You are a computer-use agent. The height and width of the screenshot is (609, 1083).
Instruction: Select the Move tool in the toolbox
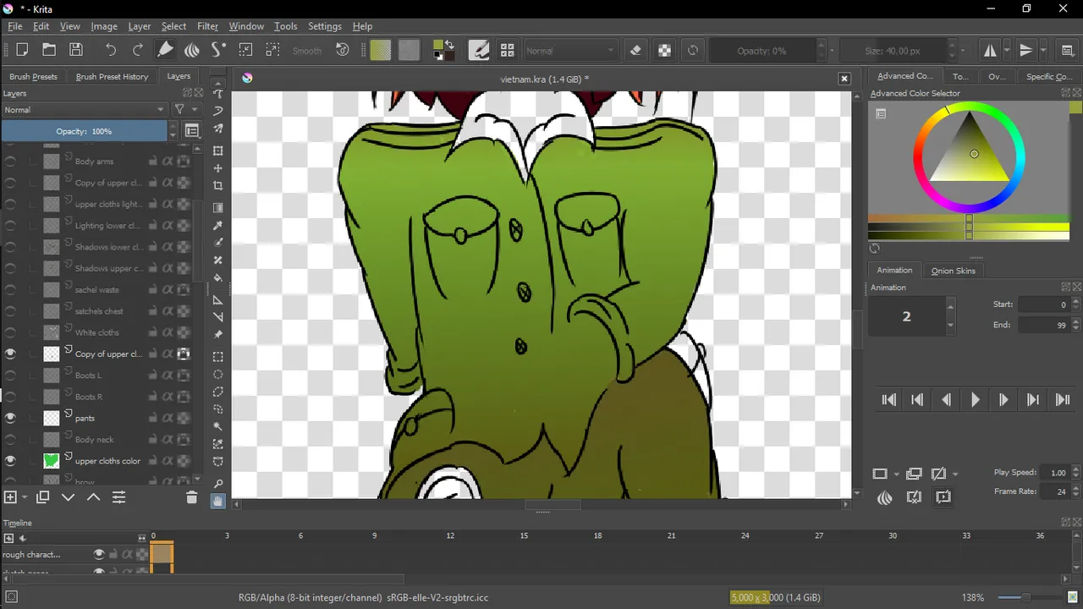[218, 168]
